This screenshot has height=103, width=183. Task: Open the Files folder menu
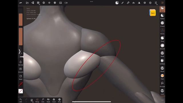(27, 3)
